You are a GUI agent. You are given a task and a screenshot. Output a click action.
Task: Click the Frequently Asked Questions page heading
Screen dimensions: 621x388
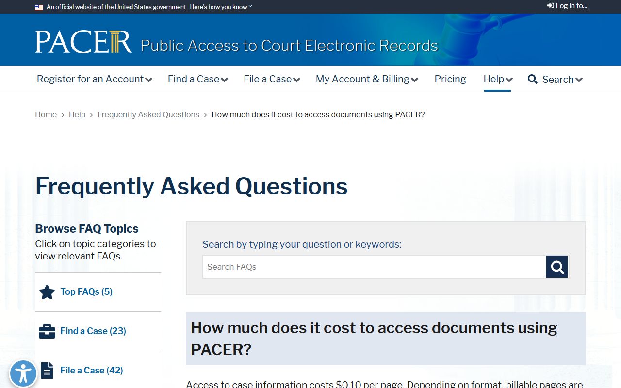click(x=191, y=186)
